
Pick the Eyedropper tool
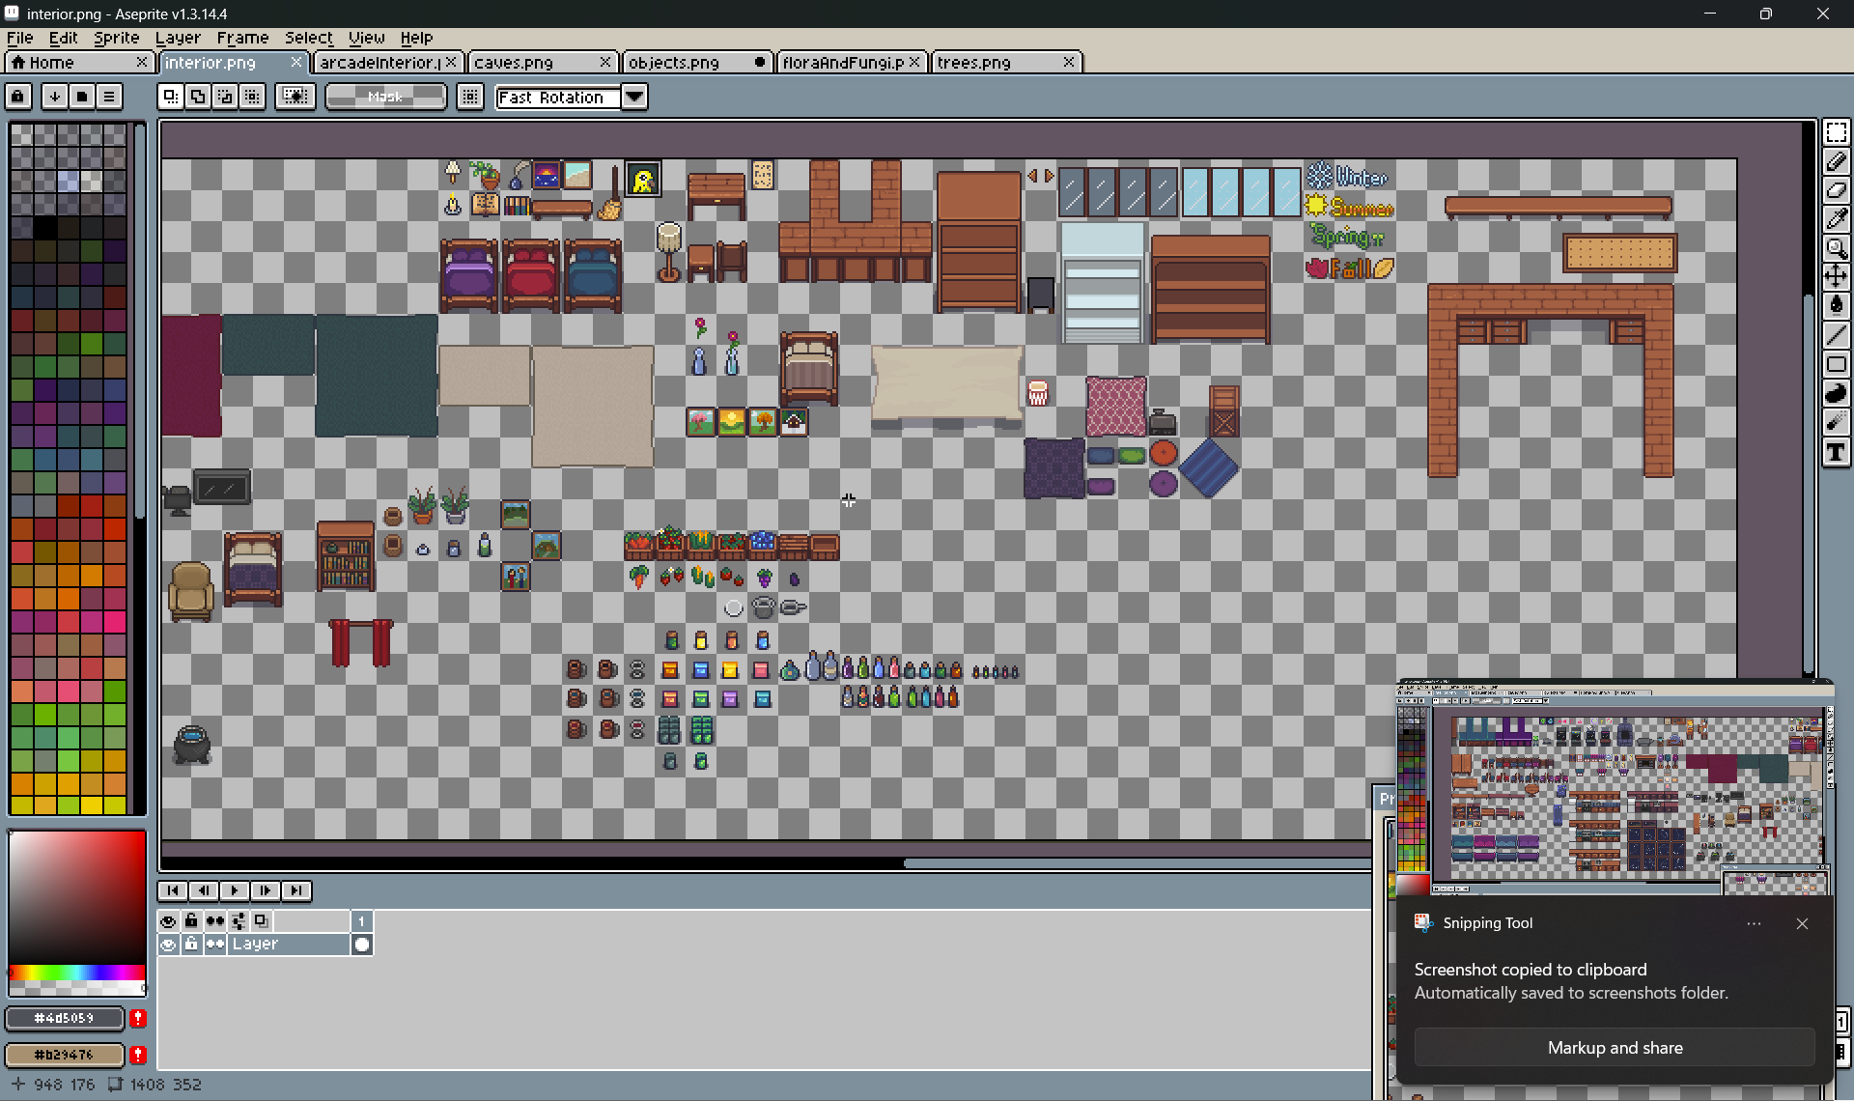(x=1836, y=219)
